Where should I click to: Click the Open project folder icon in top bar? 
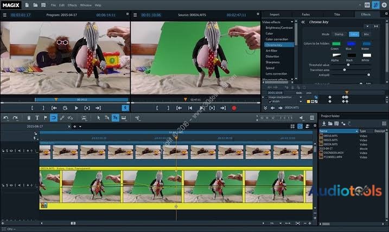coord(35,5)
